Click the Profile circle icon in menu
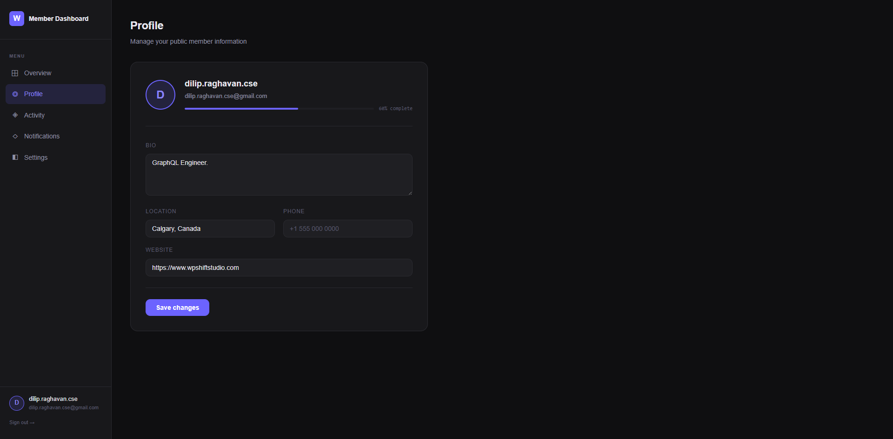 (15, 94)
